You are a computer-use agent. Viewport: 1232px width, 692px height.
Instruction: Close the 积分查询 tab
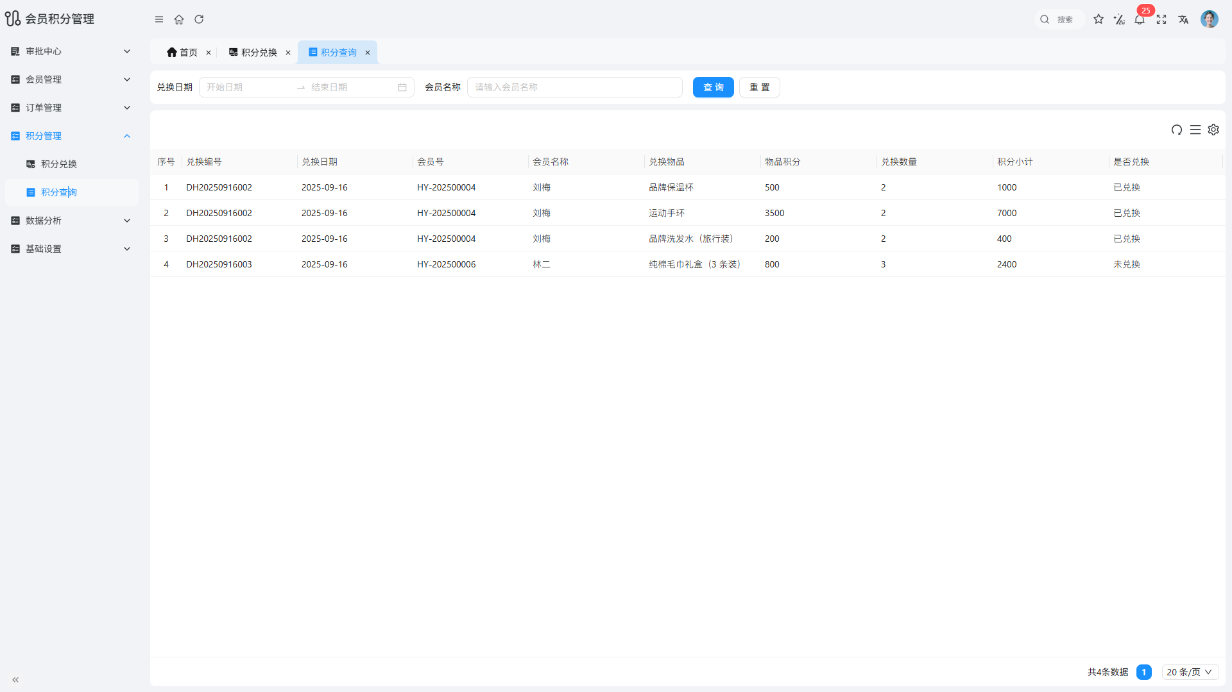(x=368, y=53)
